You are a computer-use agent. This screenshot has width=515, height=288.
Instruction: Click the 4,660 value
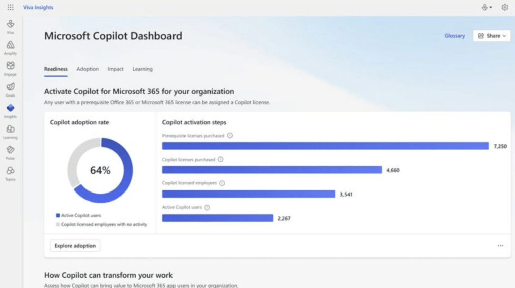[393, 170]
